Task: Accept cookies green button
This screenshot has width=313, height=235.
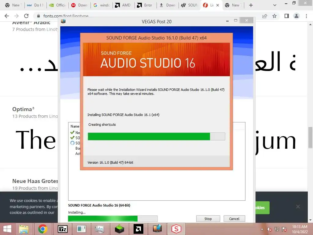Action: (263, 208)
